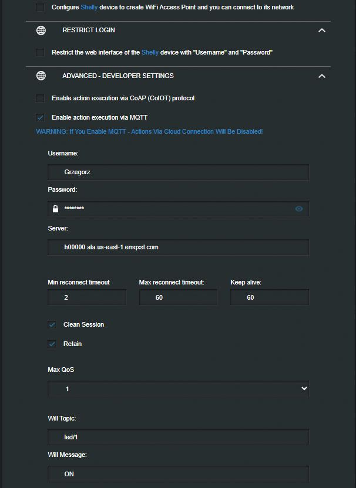Click the Will Topic field led/1
356x488 pixels.
click(179, 437)
